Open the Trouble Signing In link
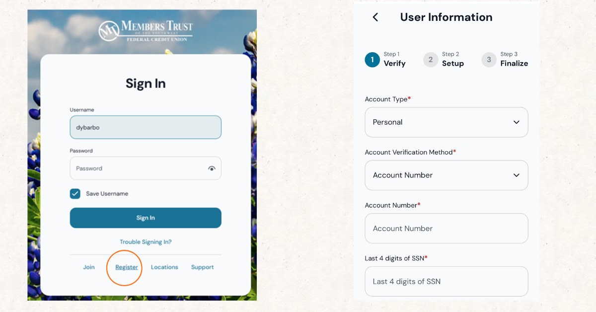The image size is (596, 312). click(x=146, y=241)
